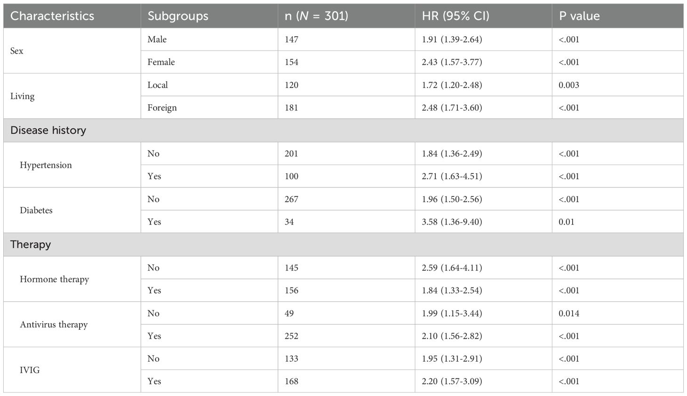Select the Foreign subgroup cell
The height and width of the screenshot is (396, 687).
[x=162, y=108]
